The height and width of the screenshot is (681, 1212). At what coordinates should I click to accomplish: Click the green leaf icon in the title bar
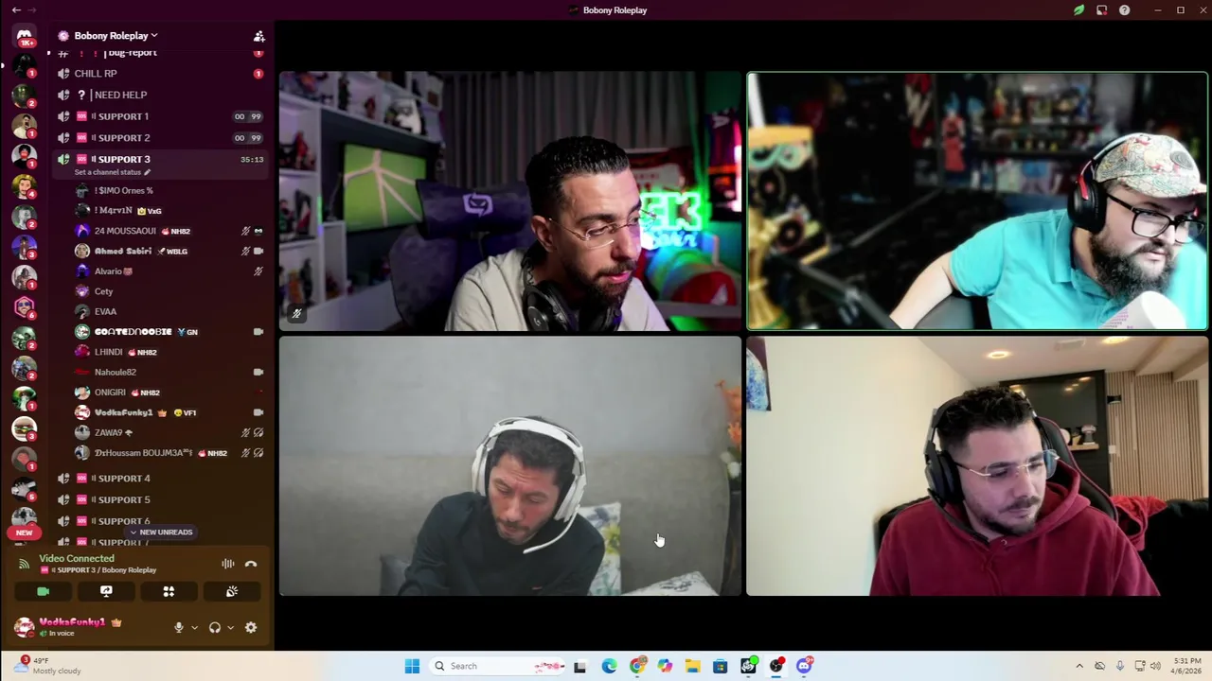coord(1078,9)
